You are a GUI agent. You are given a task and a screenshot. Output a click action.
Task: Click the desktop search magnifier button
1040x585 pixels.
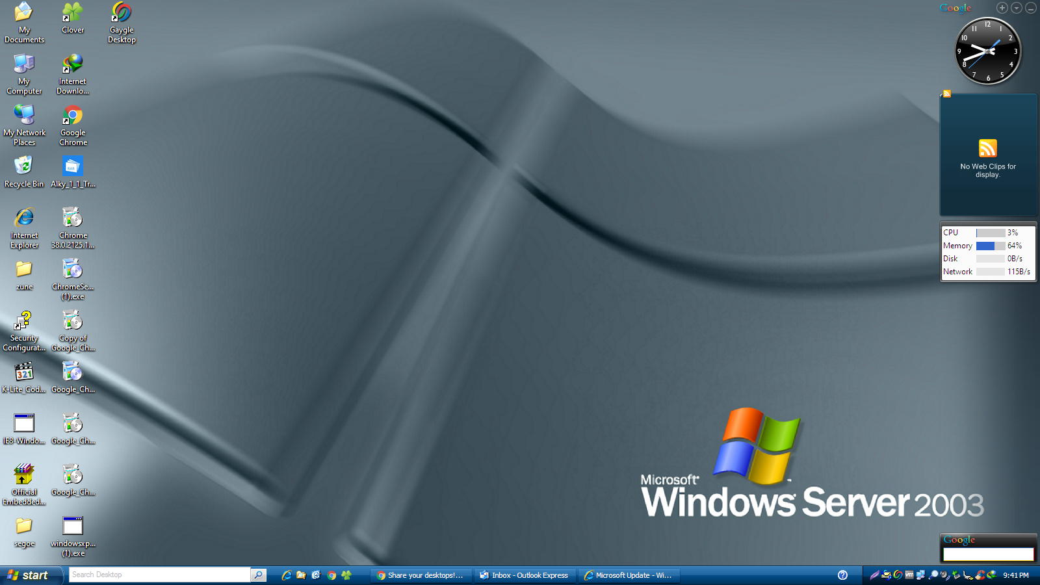(x=259, y=575)
